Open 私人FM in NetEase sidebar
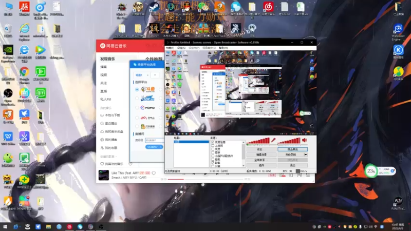The width and height of the screenshot is (411, 231). coord(106,99)
